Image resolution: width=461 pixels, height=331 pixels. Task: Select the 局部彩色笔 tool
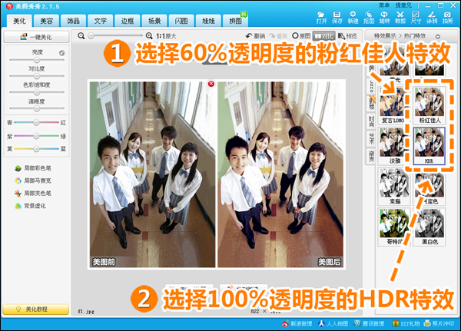[33, 168]
